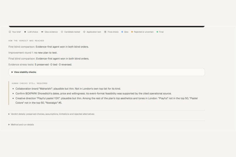Click the Creative direction "Playful pastel Y2K" bullet
Viewport: 236px width, 157px height.
107,101
